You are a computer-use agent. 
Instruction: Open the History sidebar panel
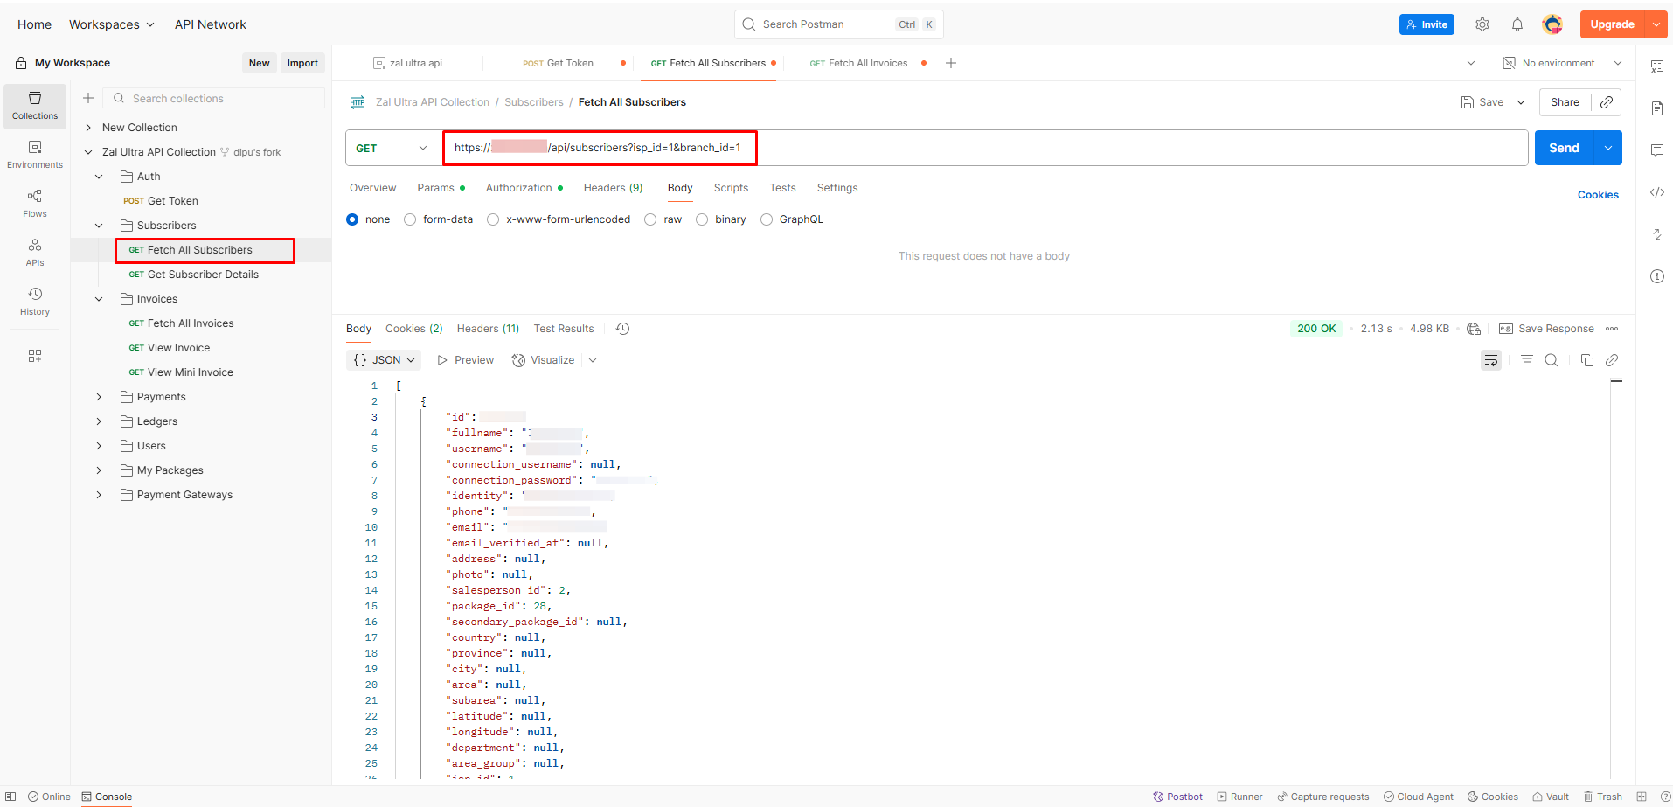click(35, 302)
